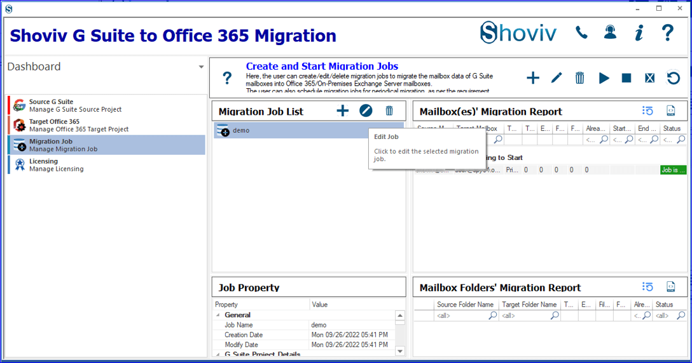Click the Target Folder Name filter field

coord(530,315)
